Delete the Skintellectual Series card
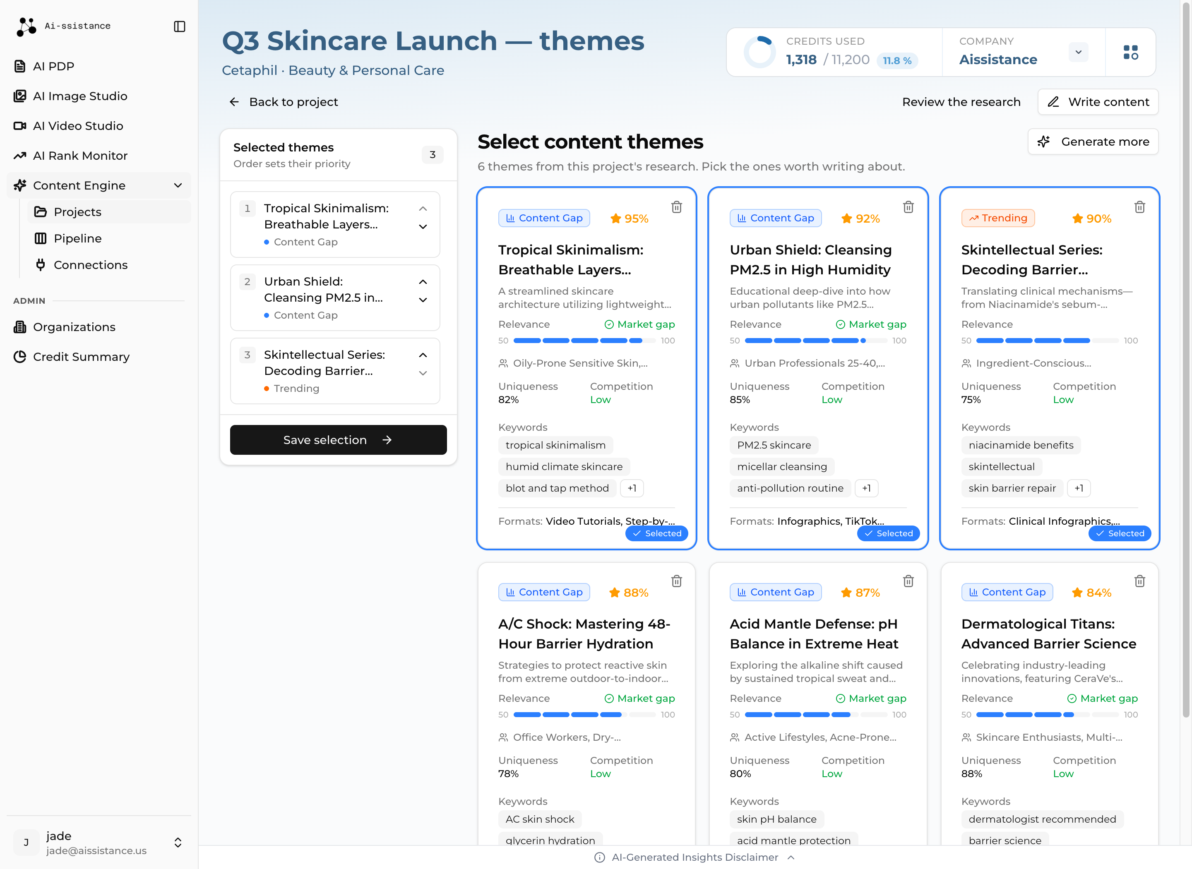This screenshot has width=1192, height=869. [1139, 207]
